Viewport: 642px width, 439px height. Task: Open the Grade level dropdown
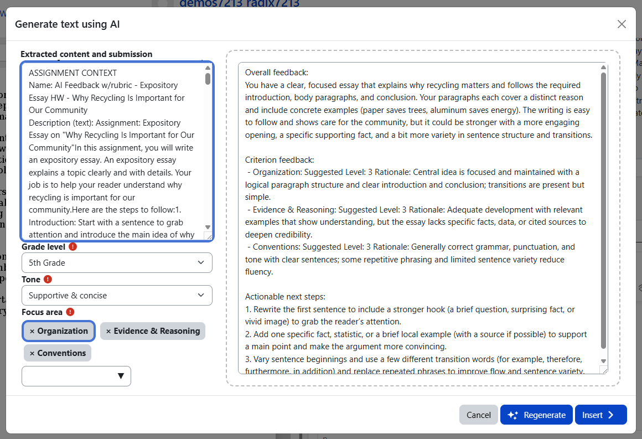pyautogui.click(x=117, y=262)
